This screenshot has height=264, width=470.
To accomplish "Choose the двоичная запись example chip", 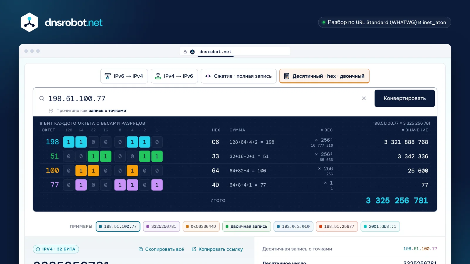I will 247,226.
